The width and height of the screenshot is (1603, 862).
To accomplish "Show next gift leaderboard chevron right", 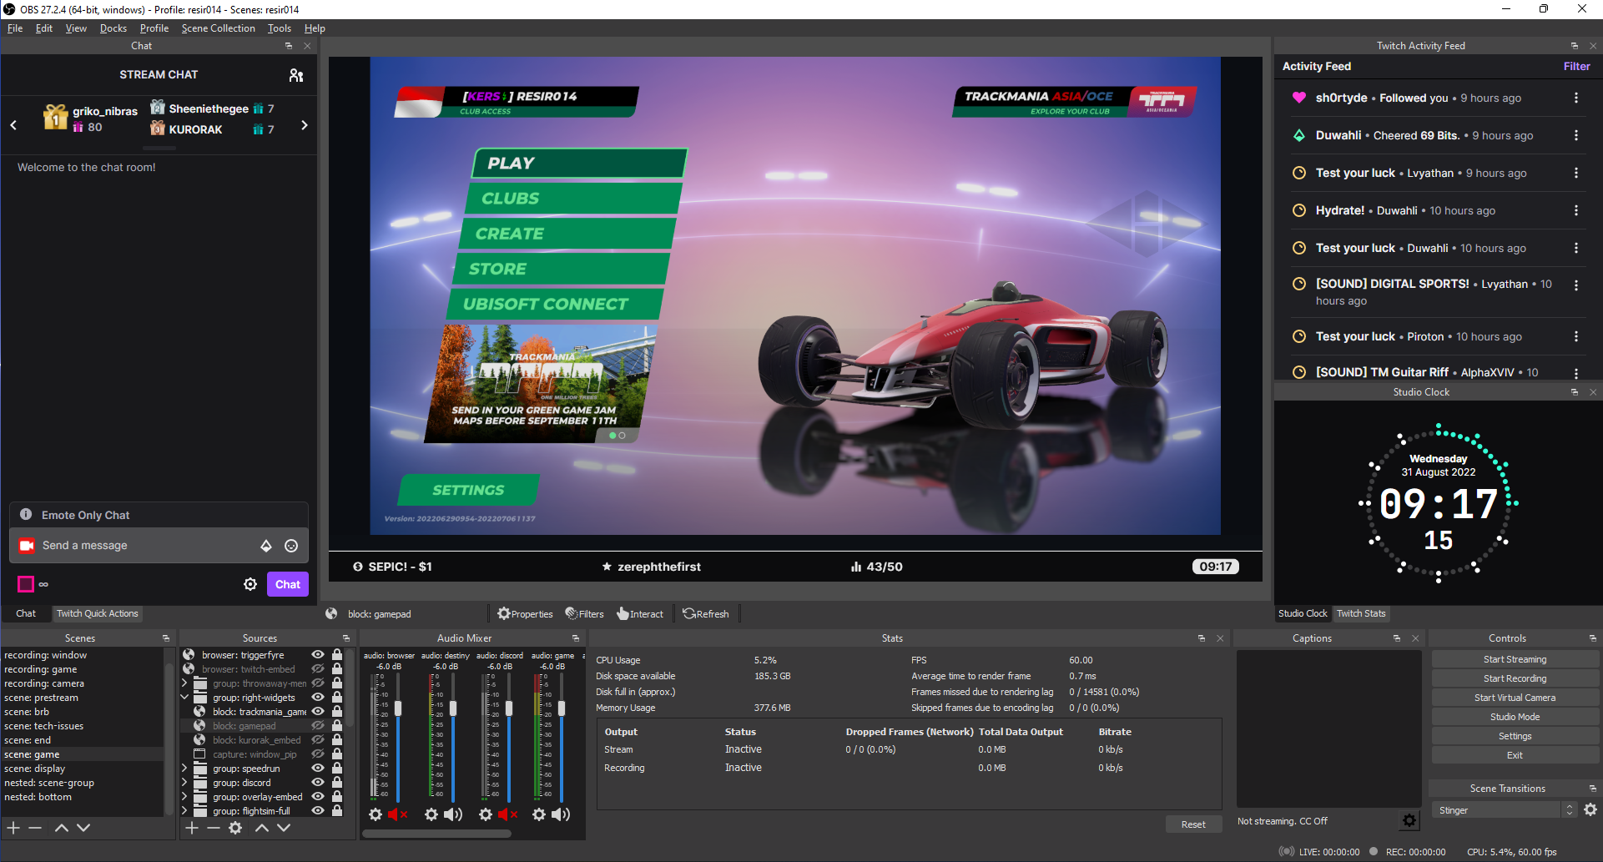I will pos(305,125).
